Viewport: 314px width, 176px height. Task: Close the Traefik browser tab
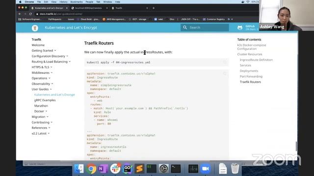pyautogui.click(x=147, y=8)
